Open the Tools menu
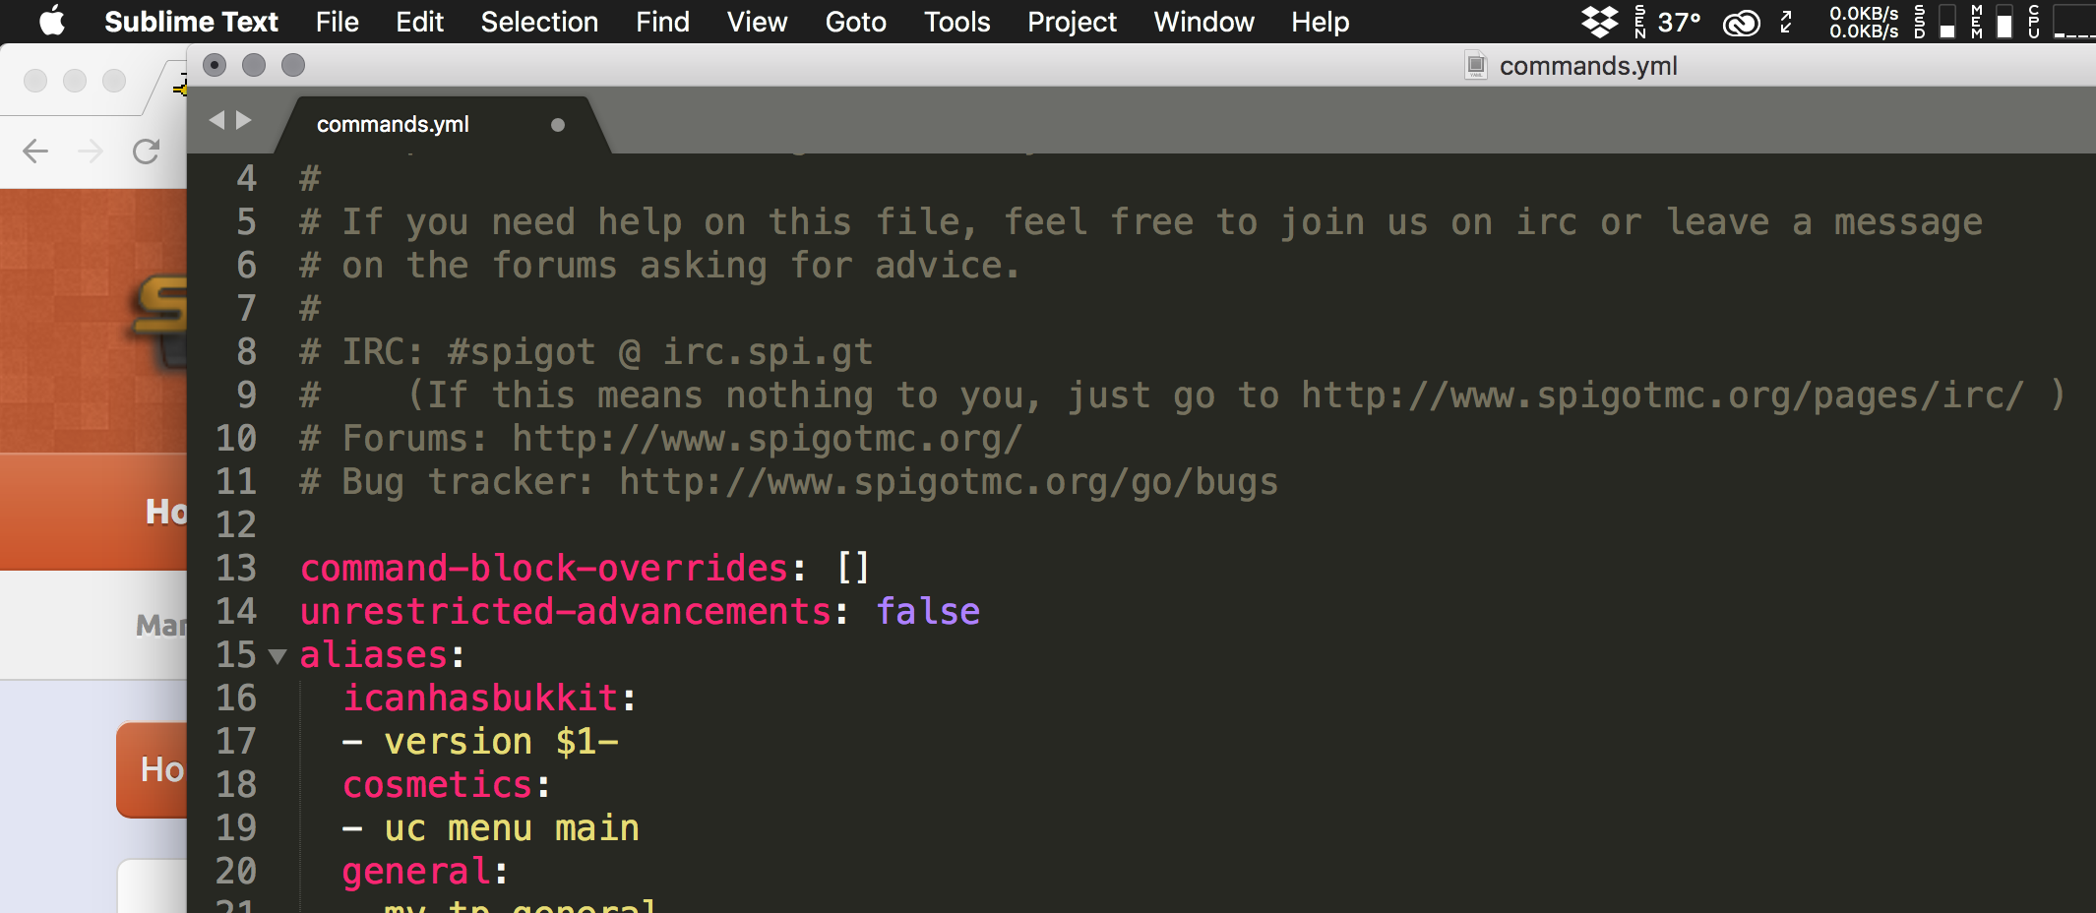This screenshot has width=2096, height=913. 956,22
